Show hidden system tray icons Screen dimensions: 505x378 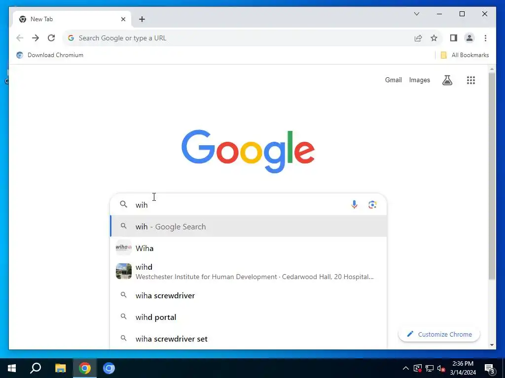coord(406,368)
